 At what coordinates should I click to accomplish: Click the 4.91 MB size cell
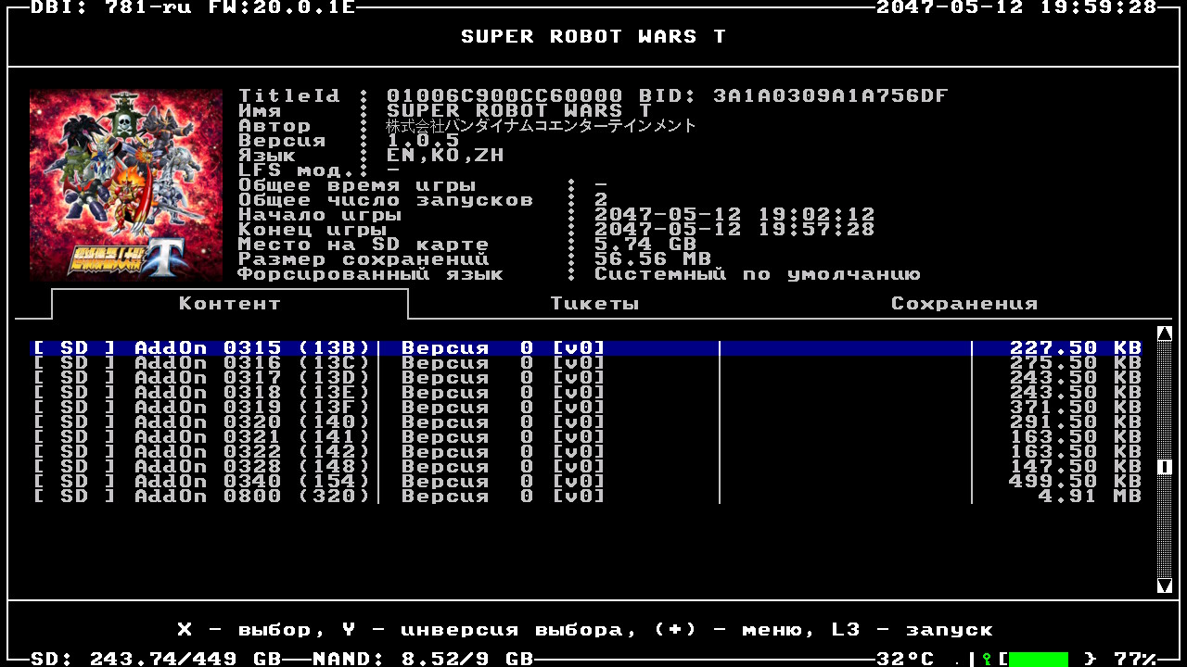(1089, 497)
